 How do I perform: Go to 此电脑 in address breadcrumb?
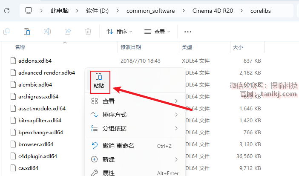point(60,11)
